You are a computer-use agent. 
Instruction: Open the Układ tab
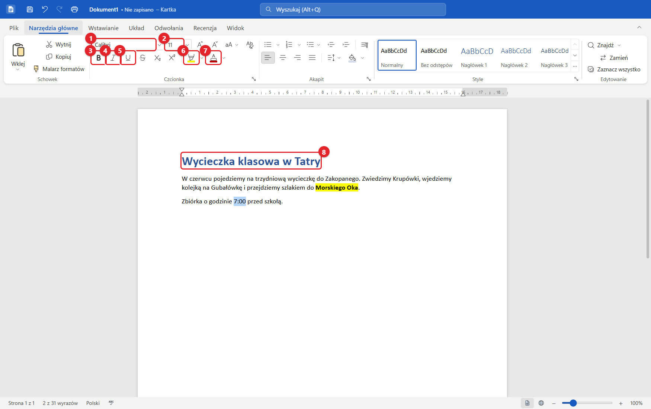pyautogui.click(x=137, y=28)
